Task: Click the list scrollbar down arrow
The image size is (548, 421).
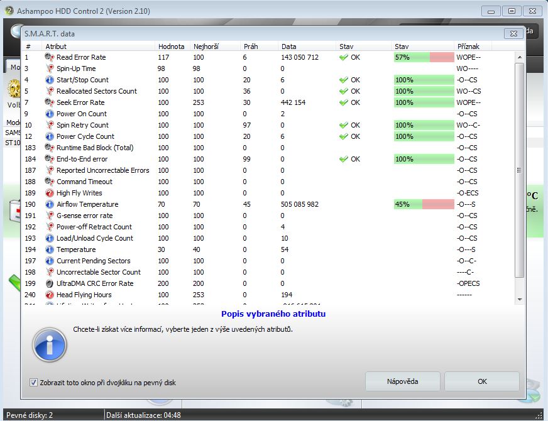Action: [x=520, y=300]
